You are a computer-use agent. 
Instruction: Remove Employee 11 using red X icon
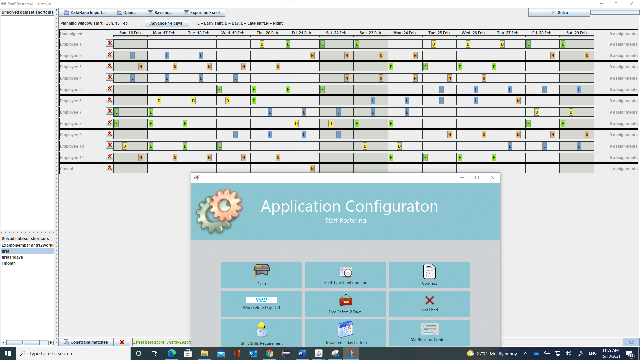(x=109, y=157)
